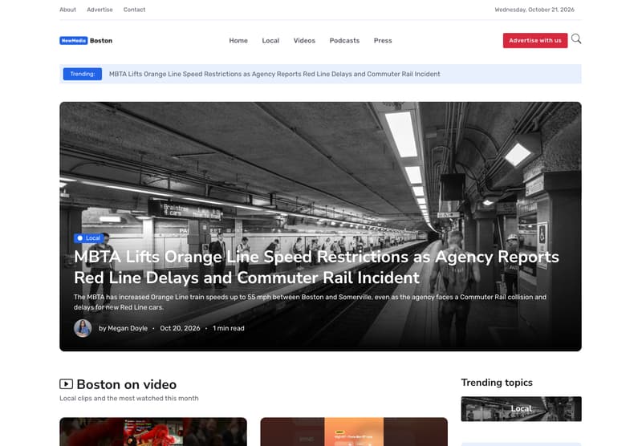Click the Advertise with us button

click(535, 40)
